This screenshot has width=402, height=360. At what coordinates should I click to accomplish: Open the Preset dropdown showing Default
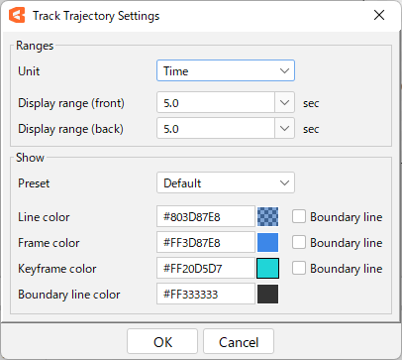pyautogui.click(x=226, y=182)
